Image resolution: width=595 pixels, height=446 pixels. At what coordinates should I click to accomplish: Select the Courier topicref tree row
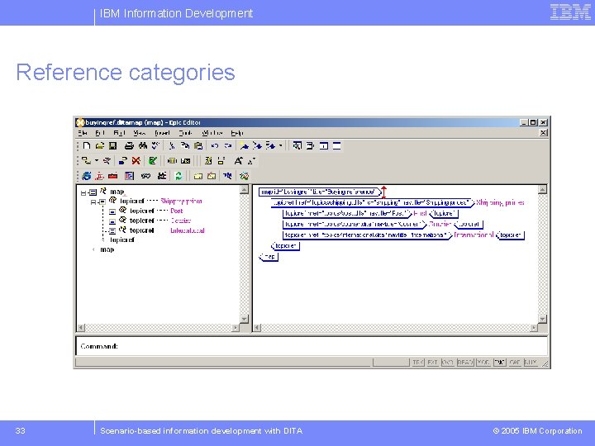[150, 221]
